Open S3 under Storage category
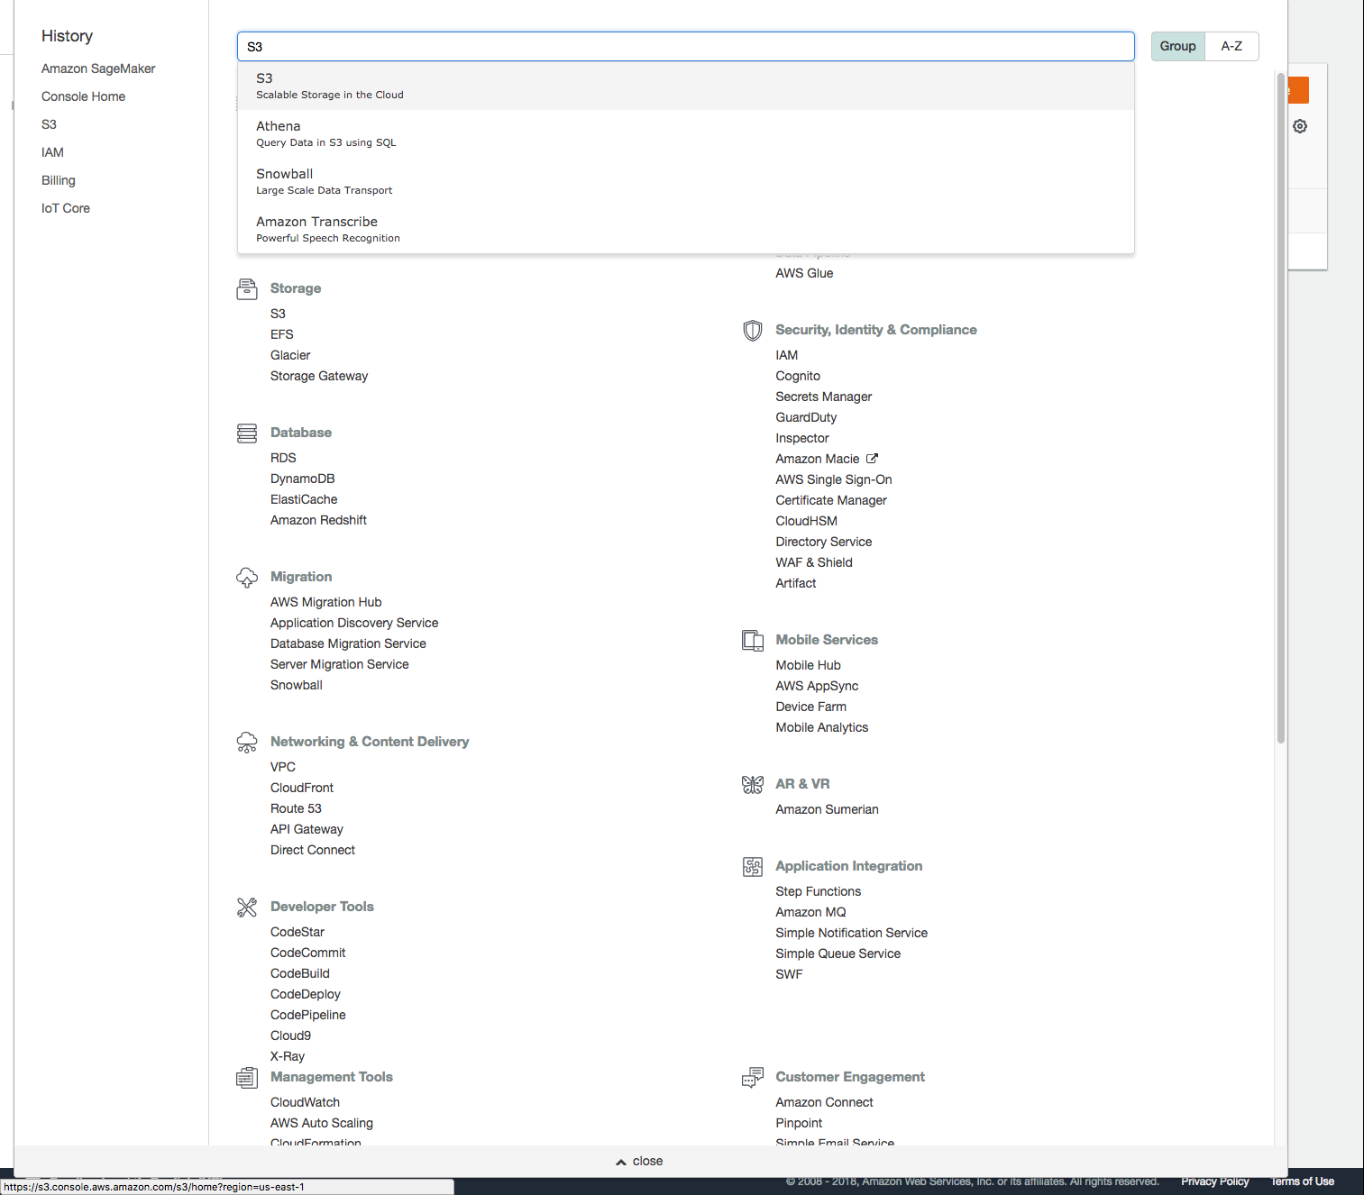Image resolution: width=1364 pixels, height=1195 pixels. tap(278, 314)
